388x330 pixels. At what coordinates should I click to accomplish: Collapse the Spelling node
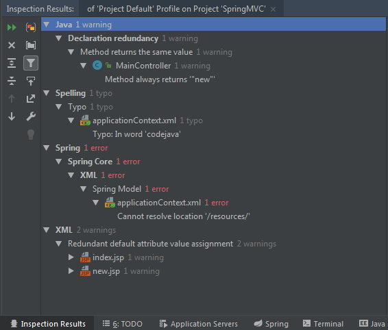point(47,93)
